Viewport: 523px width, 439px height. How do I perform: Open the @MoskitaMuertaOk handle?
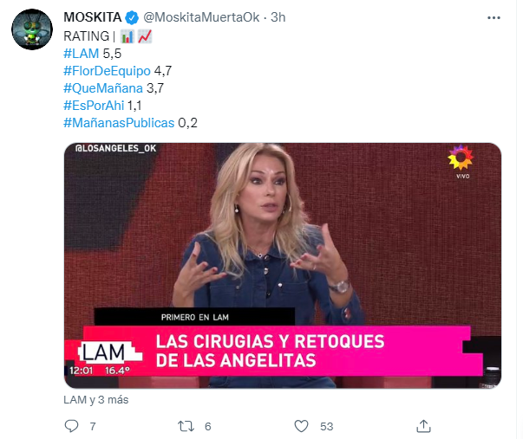201,17
